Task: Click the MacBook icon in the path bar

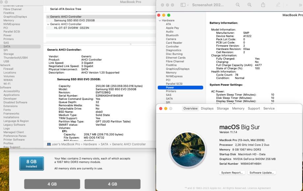Action: click(x=49, y=144)
